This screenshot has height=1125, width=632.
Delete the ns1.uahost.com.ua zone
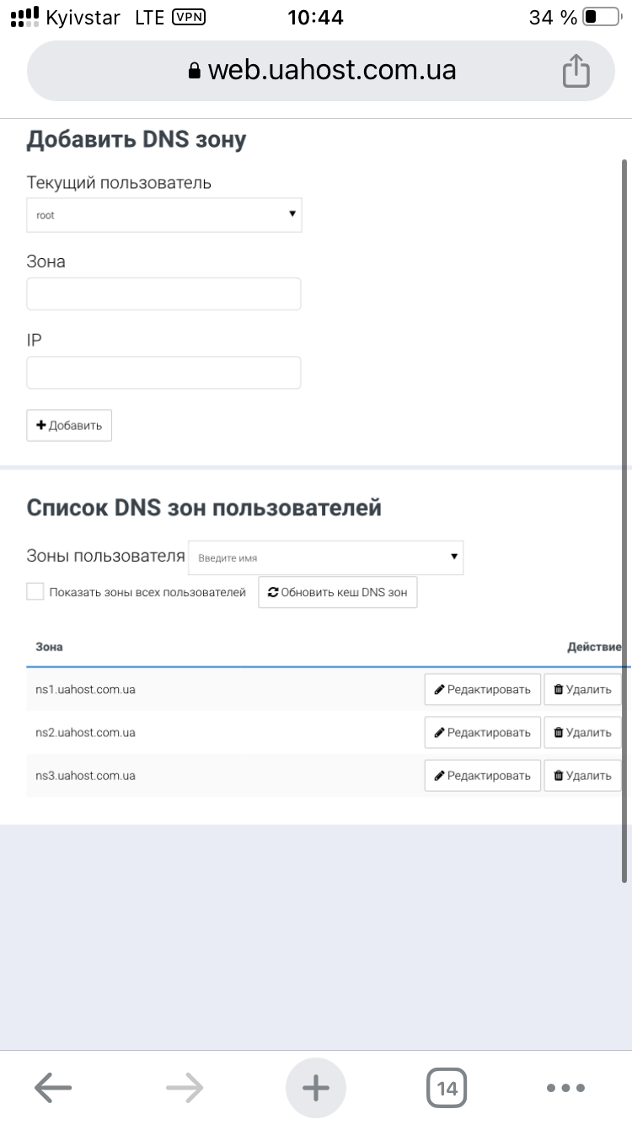(x=582, y=689)
